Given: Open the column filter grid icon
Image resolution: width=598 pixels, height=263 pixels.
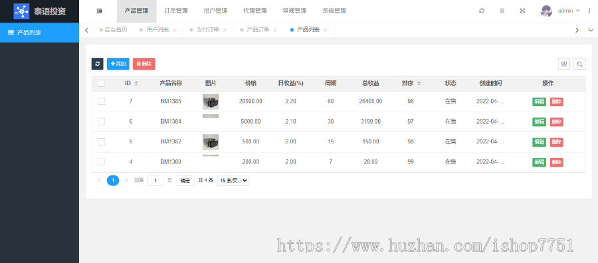Looking at the screenshot, I should click(564, 64).
